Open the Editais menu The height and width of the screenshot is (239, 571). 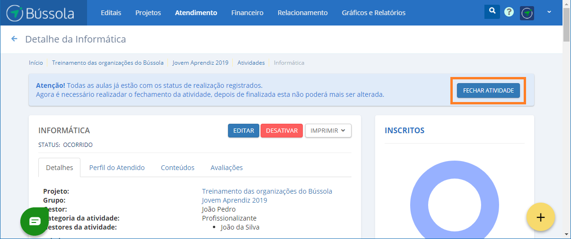tap(111, 13)
